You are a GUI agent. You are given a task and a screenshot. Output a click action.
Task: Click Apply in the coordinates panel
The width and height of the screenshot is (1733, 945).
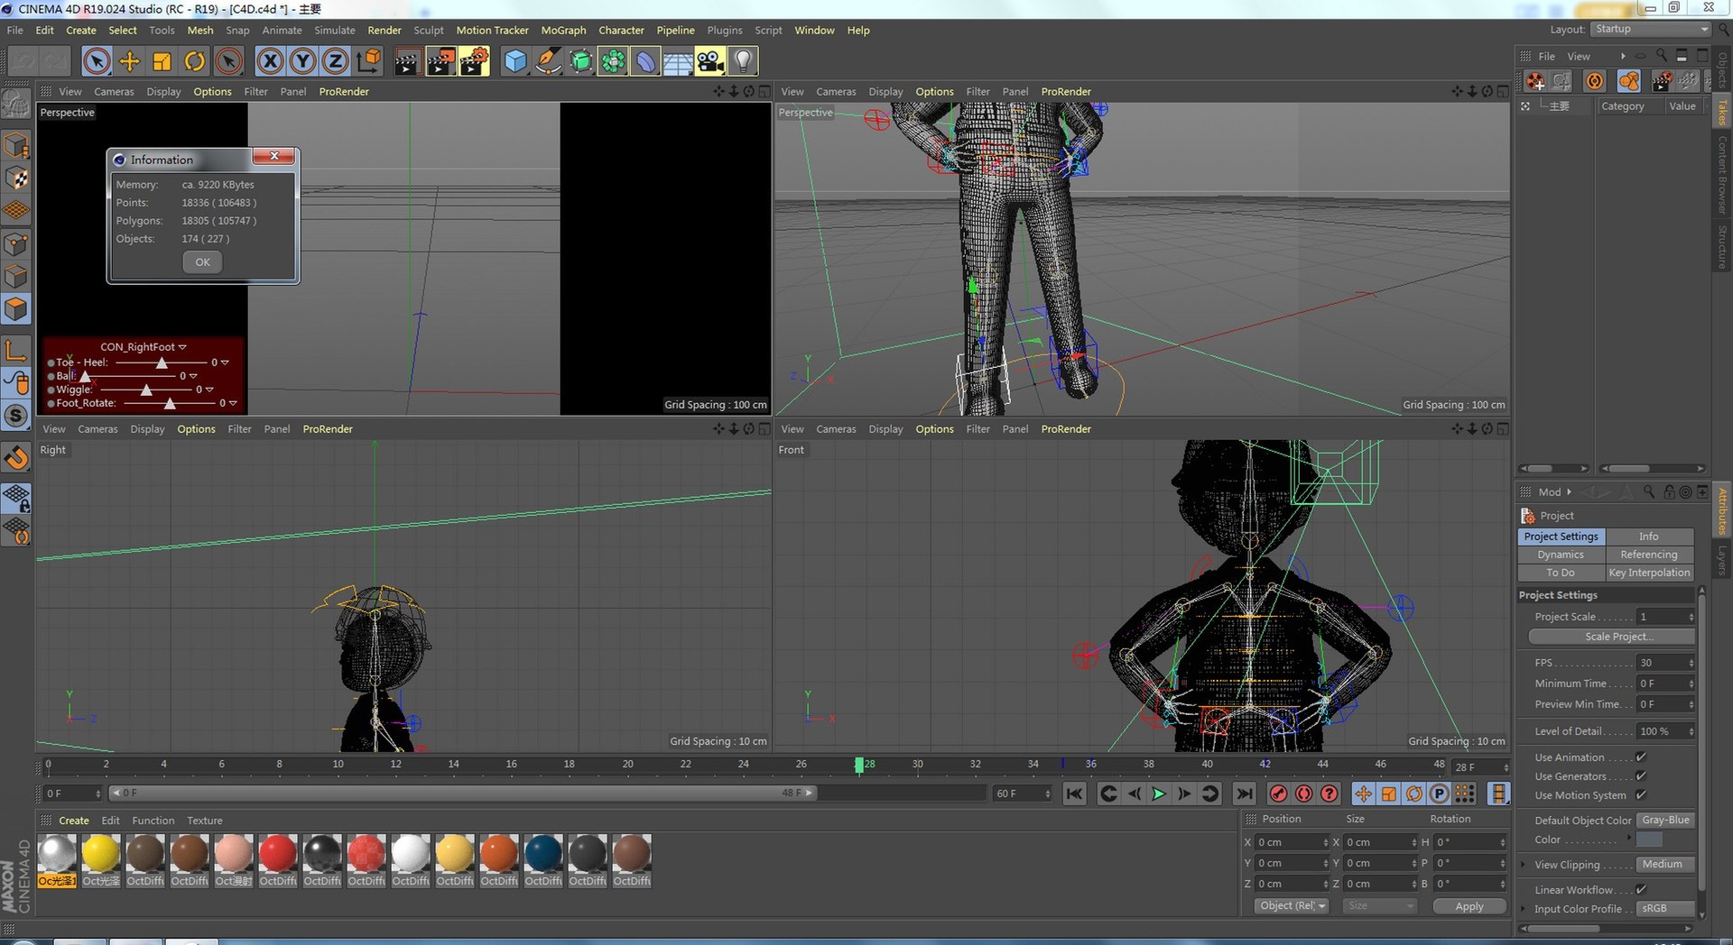pyautogui.click(x=1469, y=906)
